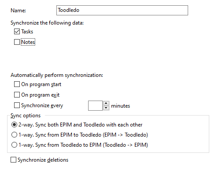Select 1-way sync from EPIM to Toodledo

pos(14,135)
